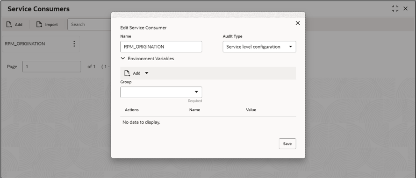The height and width of the screenshot is (178, 416).
Task: Click the Name field containing RPM_ORIGINATION
Action: coord(161,47)
